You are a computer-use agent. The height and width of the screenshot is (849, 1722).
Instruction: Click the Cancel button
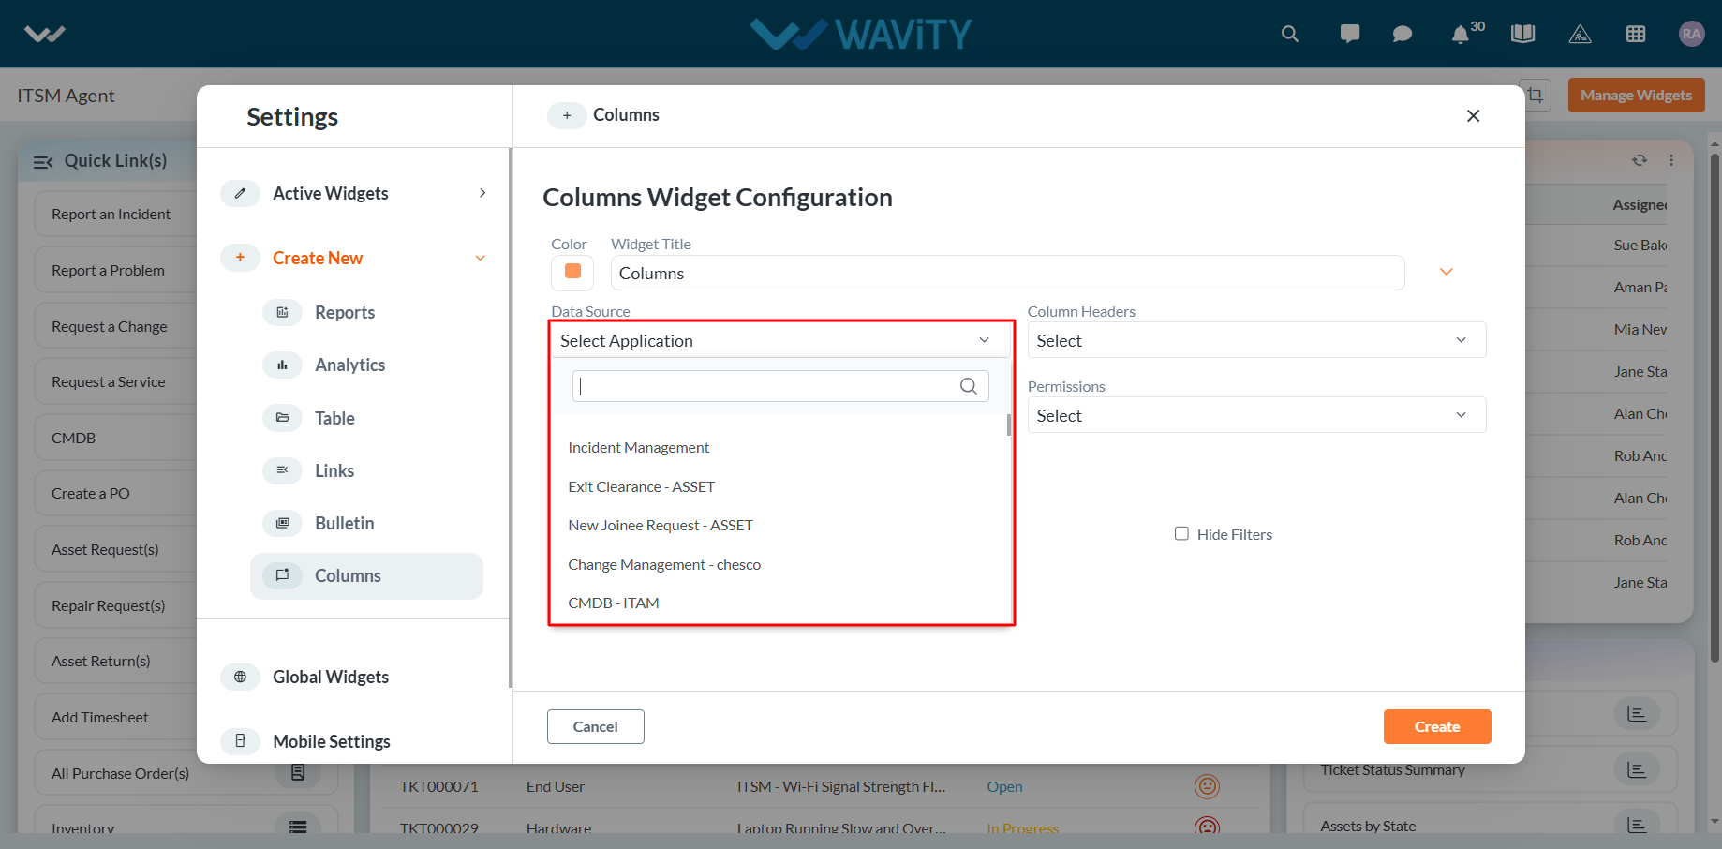pyautogui.click(x=596, y=726)
